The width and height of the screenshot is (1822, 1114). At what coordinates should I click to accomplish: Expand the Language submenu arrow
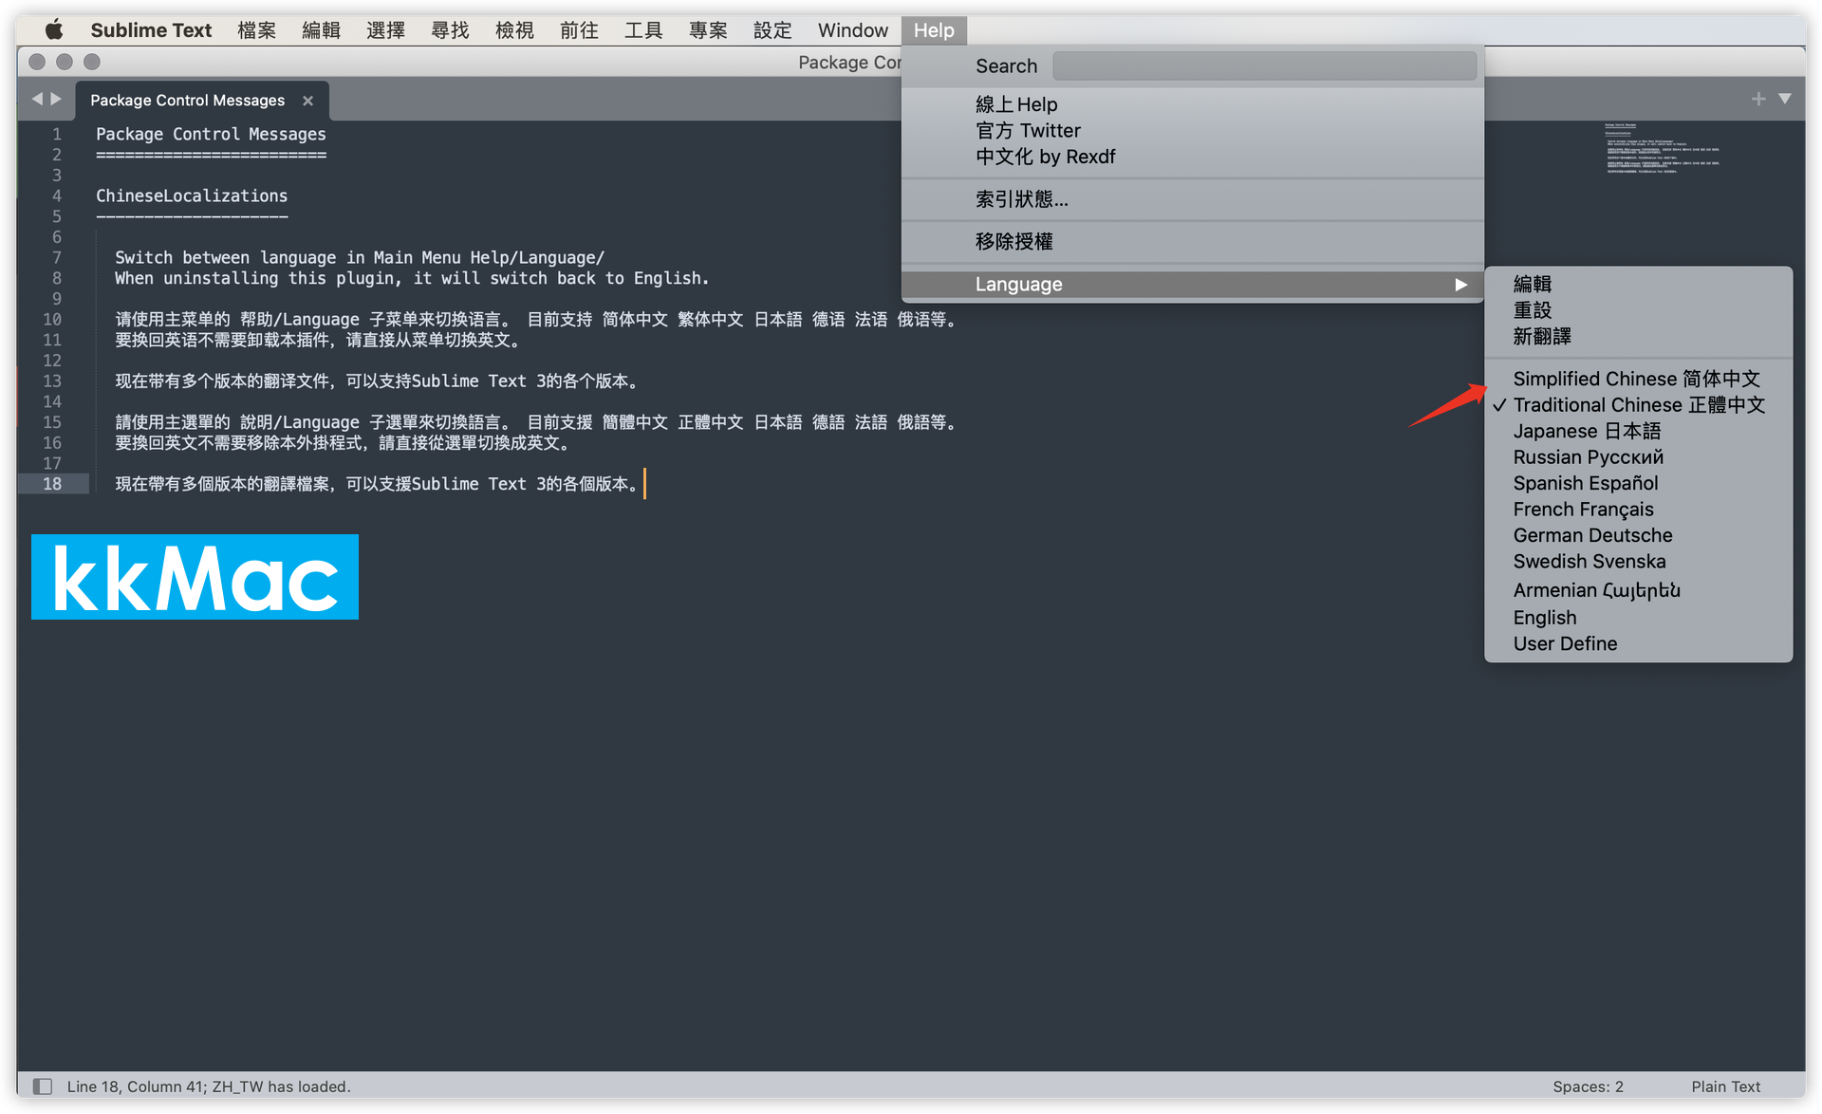(1460, 284)
